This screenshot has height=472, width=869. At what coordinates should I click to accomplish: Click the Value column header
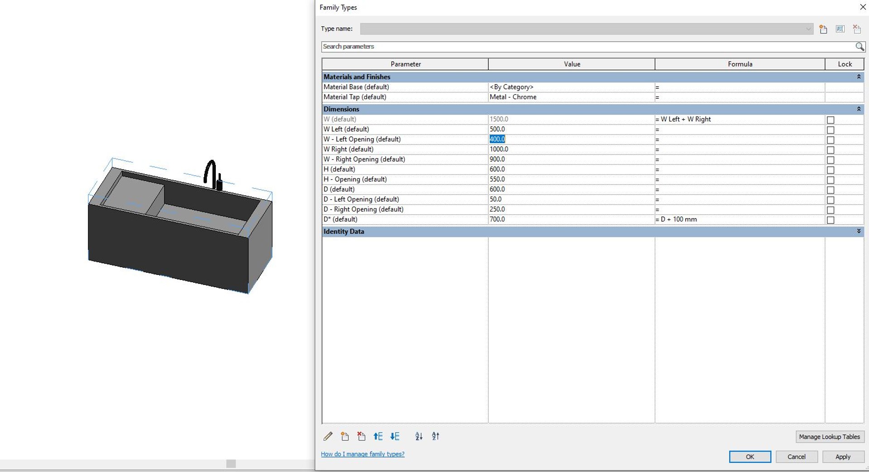point(572,64)
